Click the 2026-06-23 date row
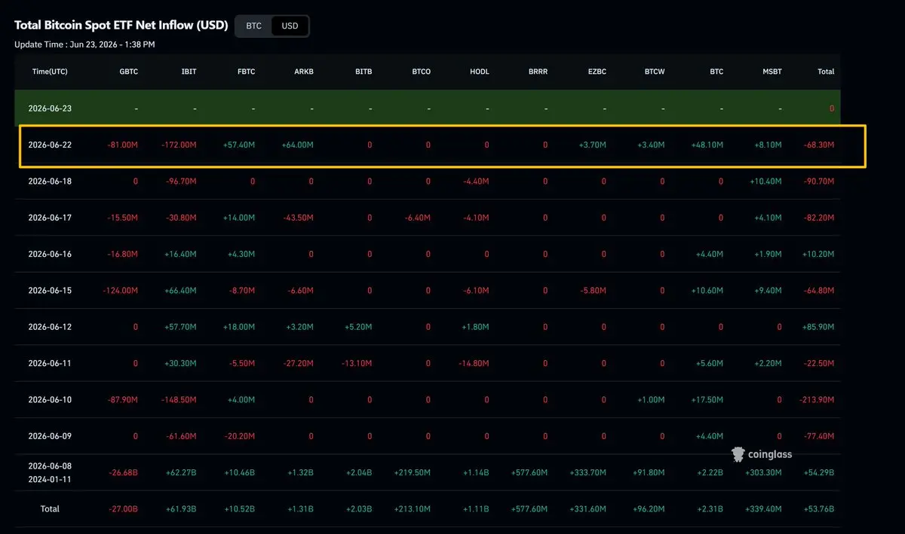Viewport: 905px width, 534px height. click(427, 108)
